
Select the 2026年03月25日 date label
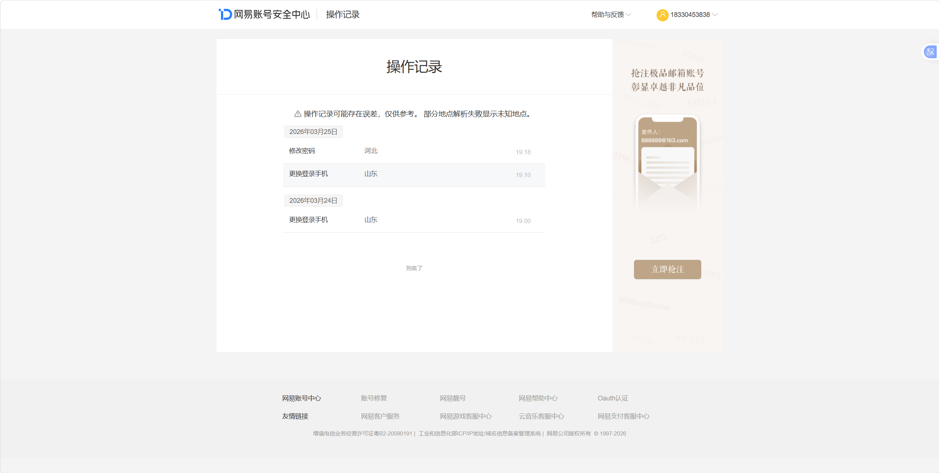(313, 132)
